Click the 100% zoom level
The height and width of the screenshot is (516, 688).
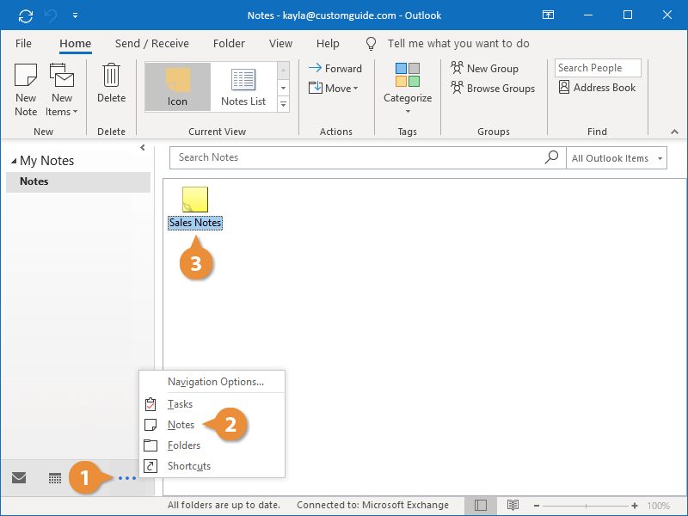click(658, 506)
